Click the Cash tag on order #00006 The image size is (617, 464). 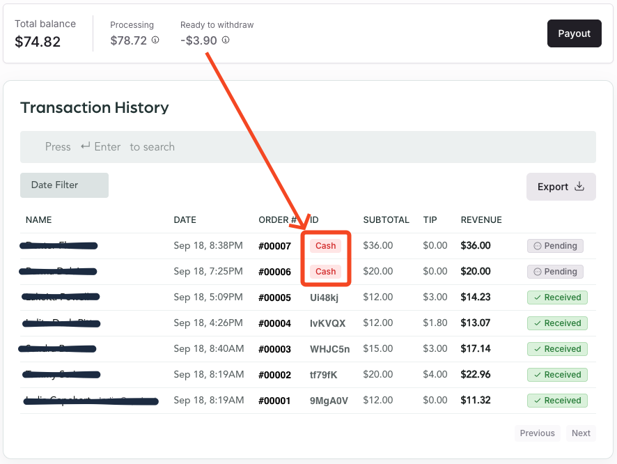point(325,272)
